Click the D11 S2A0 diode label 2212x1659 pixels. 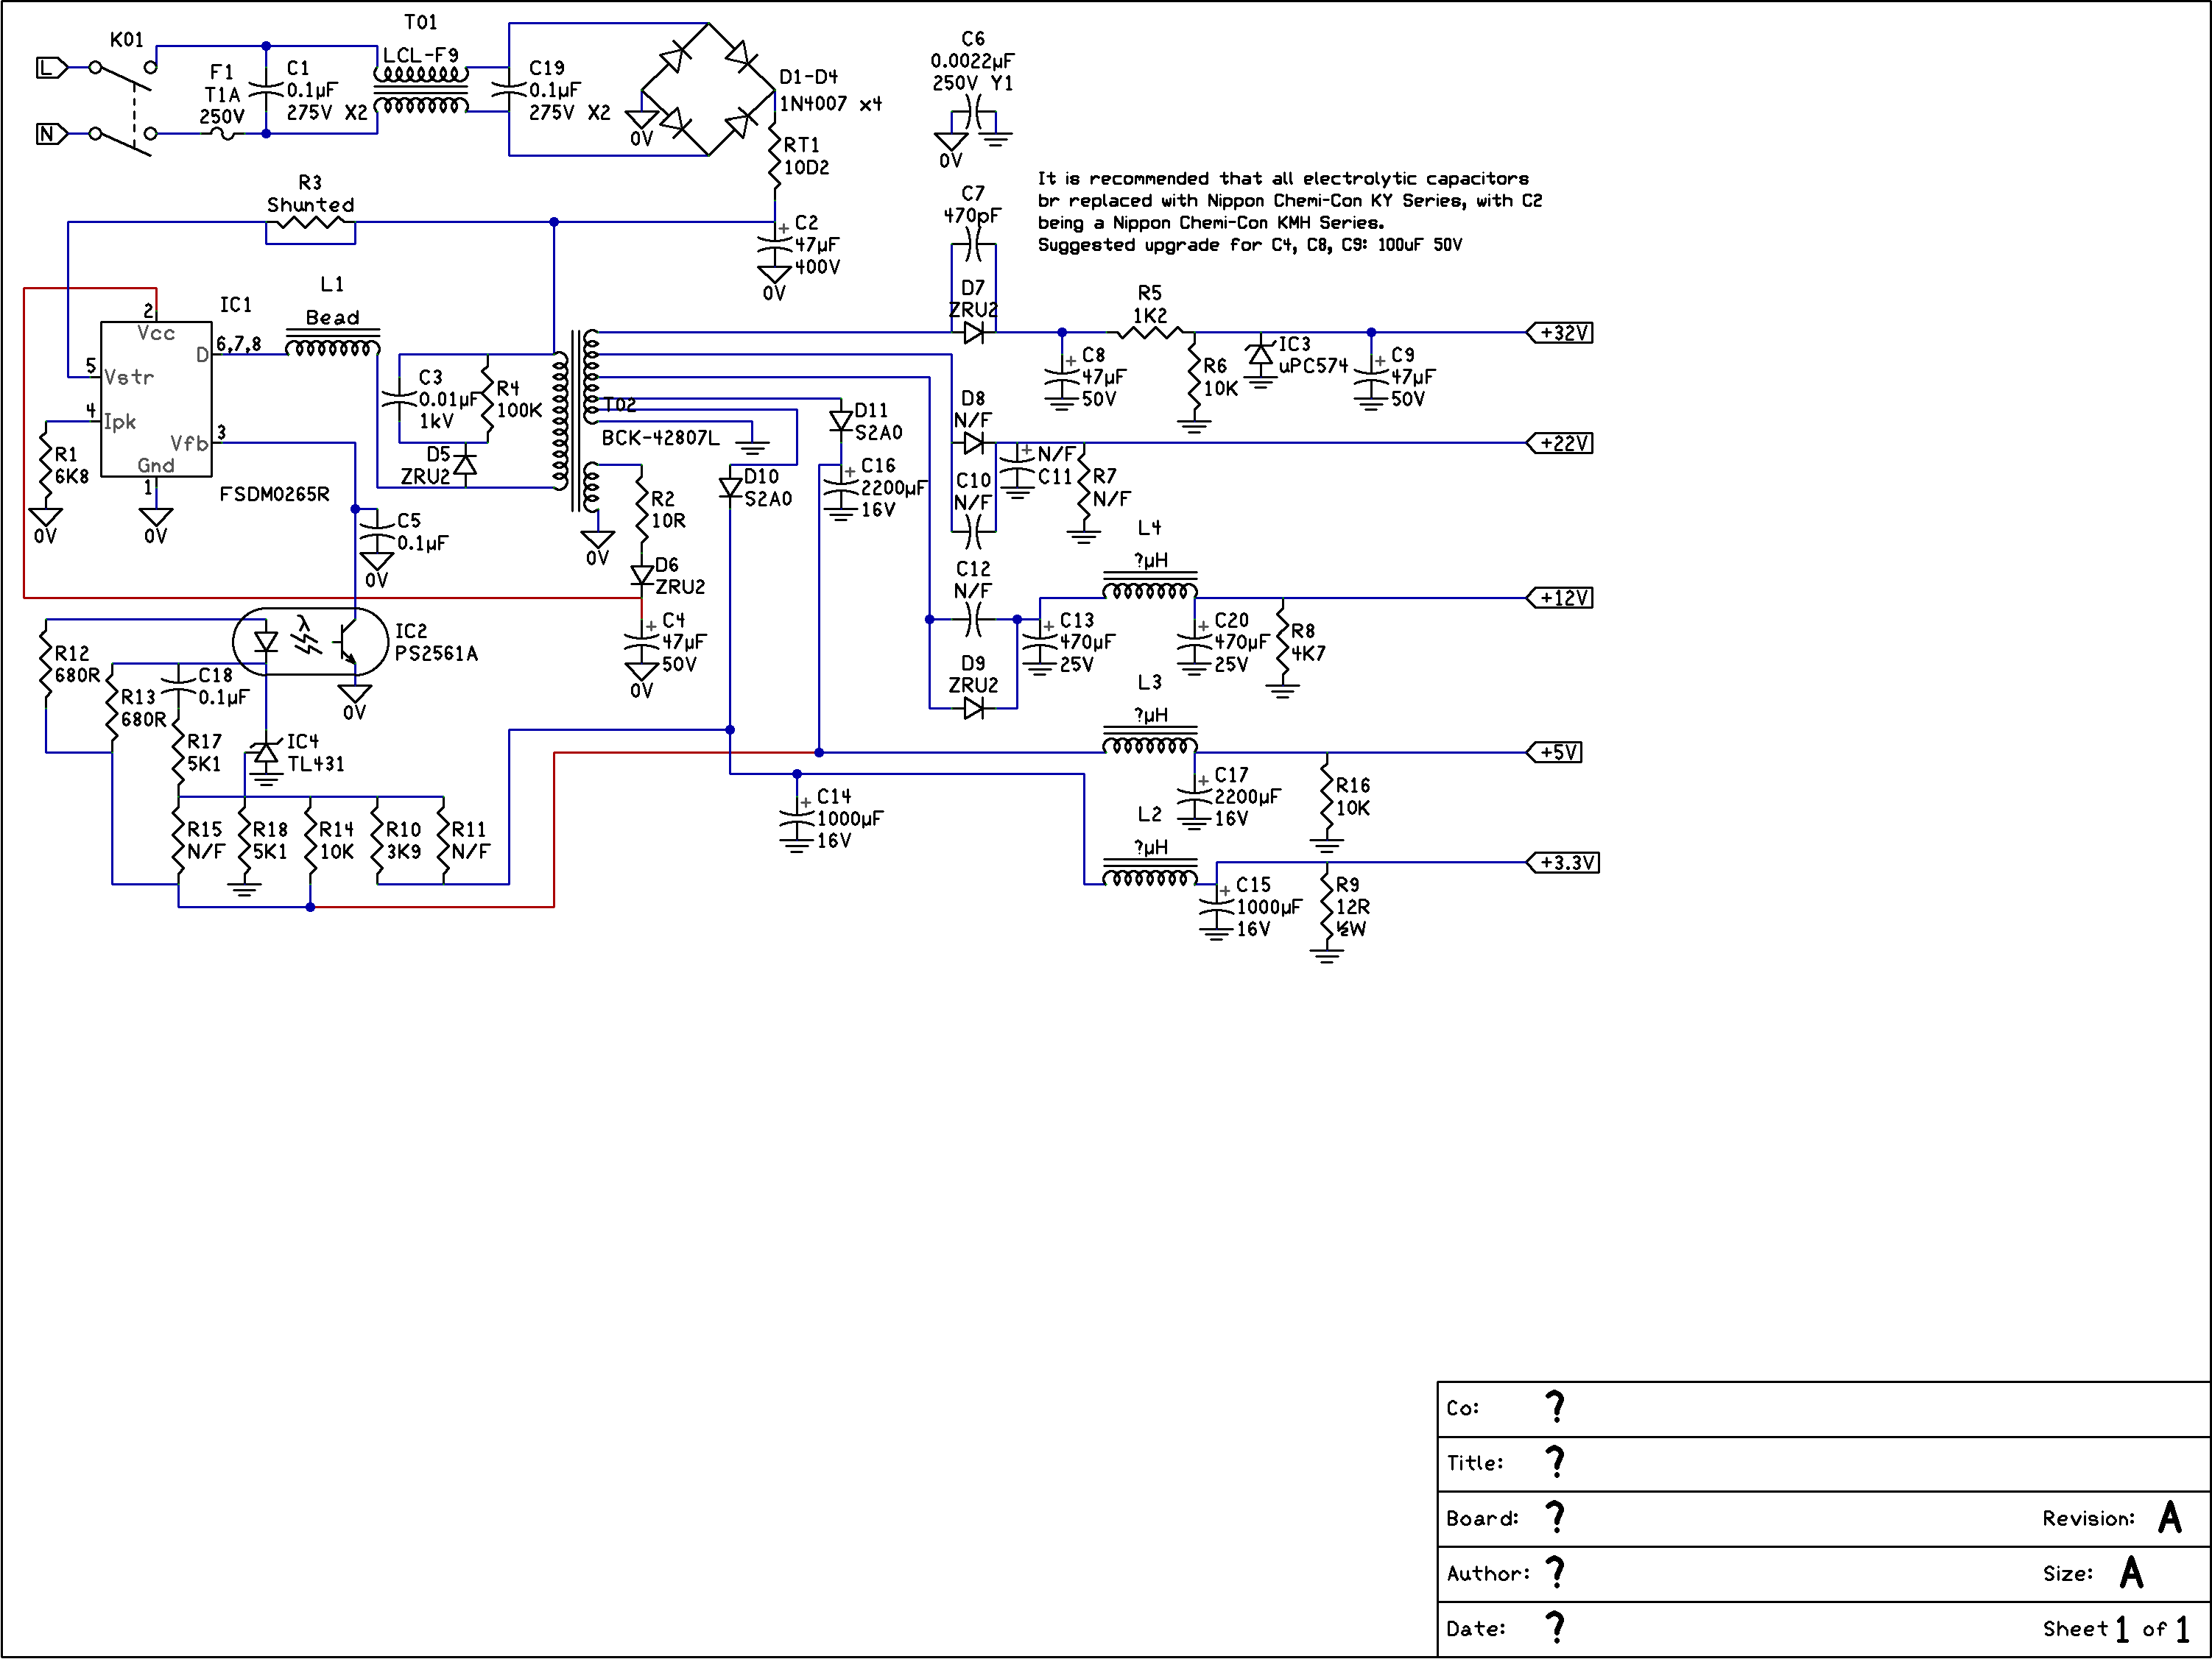click(x=878, y=422)
